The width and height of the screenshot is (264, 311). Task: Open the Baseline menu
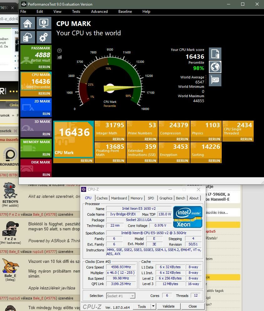(x=125, y=12)
